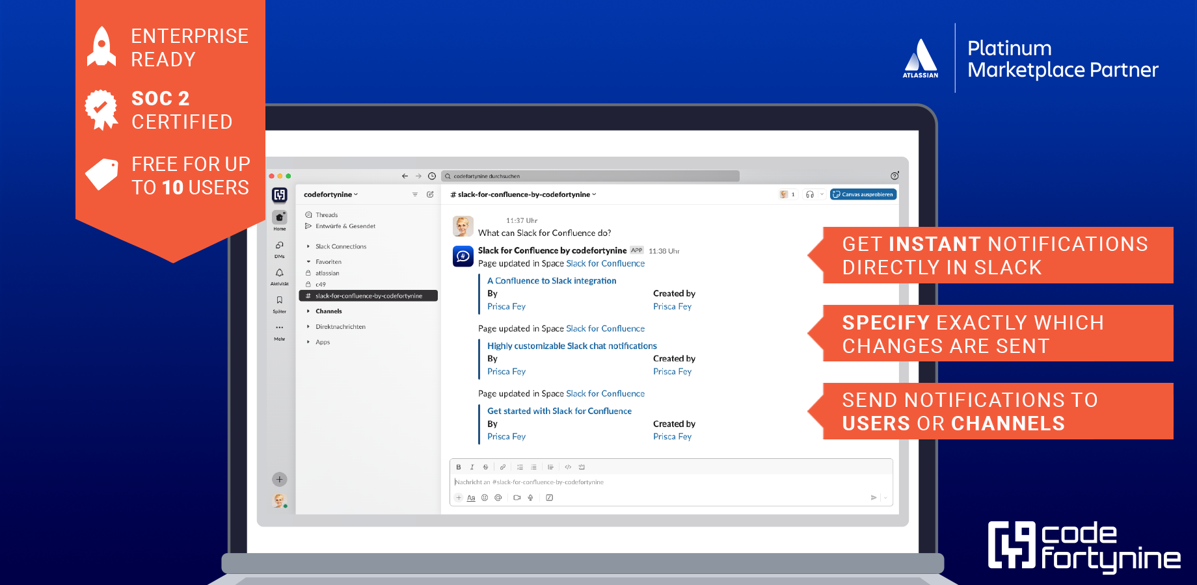Open the Prisca Fey link under Created by
Image resolution: width=1197 pixels, height=585 pixels.
(x=673, y=306)
